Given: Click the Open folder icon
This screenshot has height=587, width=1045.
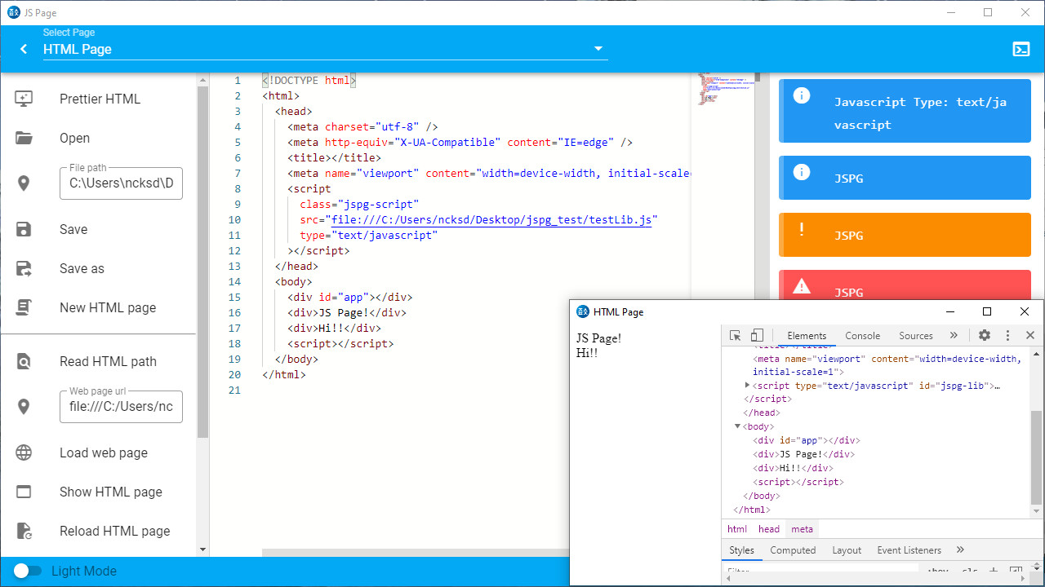Looking at the screenshot, I should [x=24, y=138].
